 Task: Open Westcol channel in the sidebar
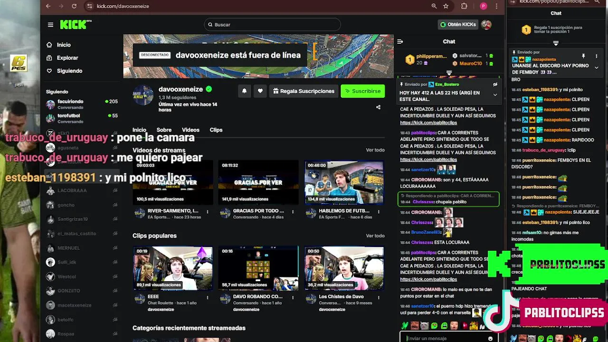tap(82, 276)
